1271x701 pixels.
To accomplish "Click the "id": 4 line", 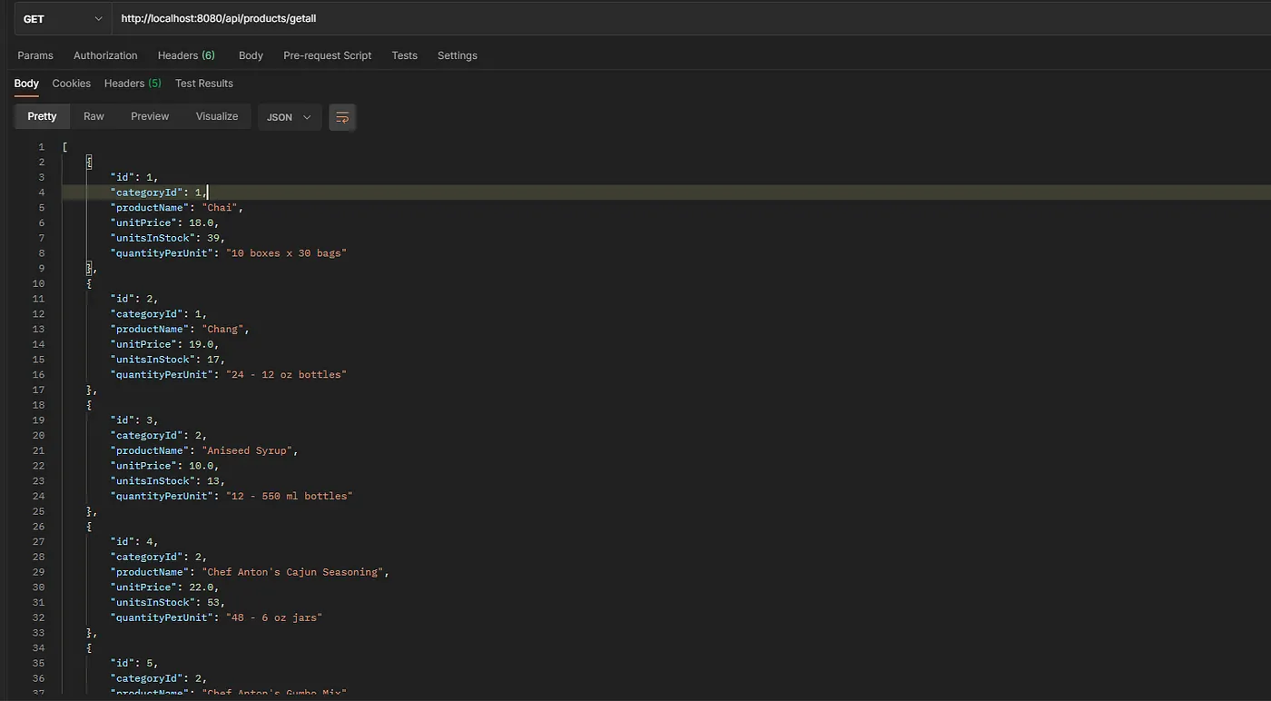I will click(134, 542).
